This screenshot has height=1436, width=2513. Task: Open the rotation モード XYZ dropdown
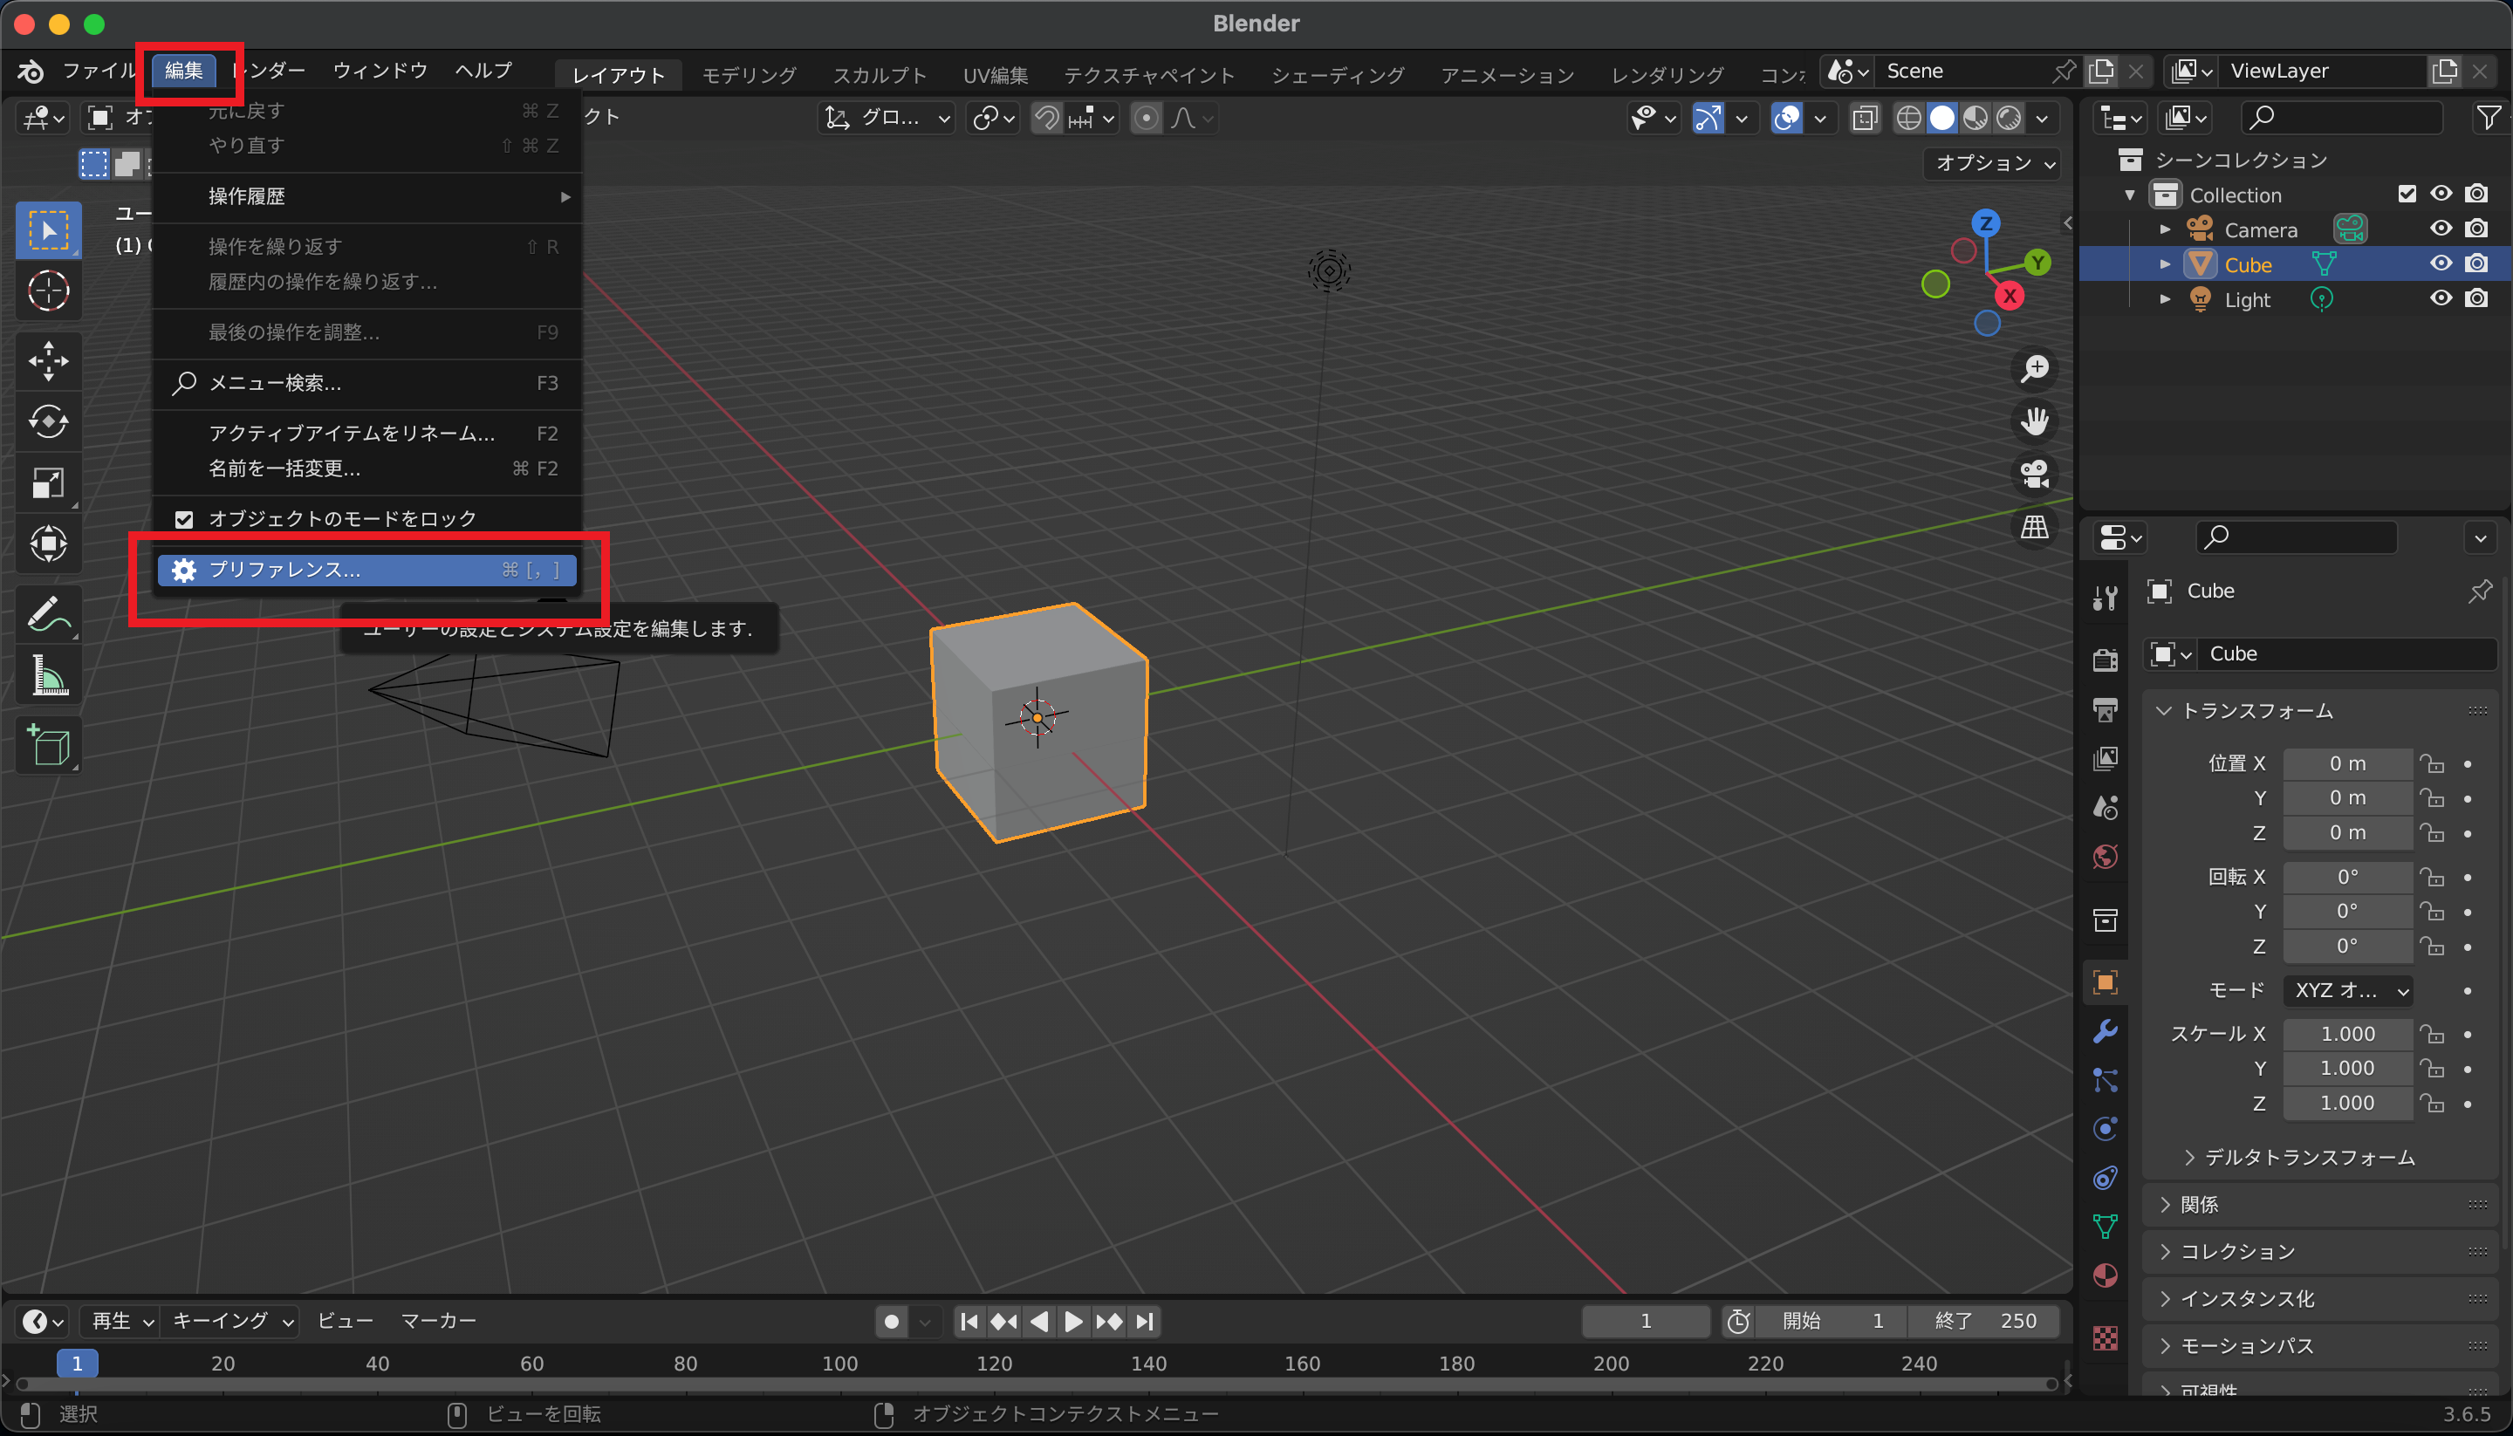2347,990
